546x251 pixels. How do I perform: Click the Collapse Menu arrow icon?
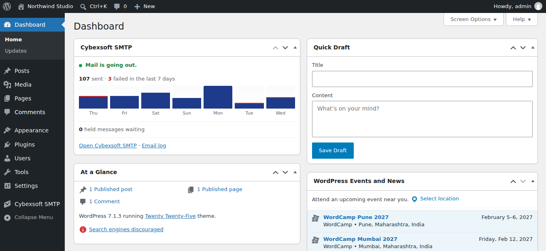[x=7, y=217]
